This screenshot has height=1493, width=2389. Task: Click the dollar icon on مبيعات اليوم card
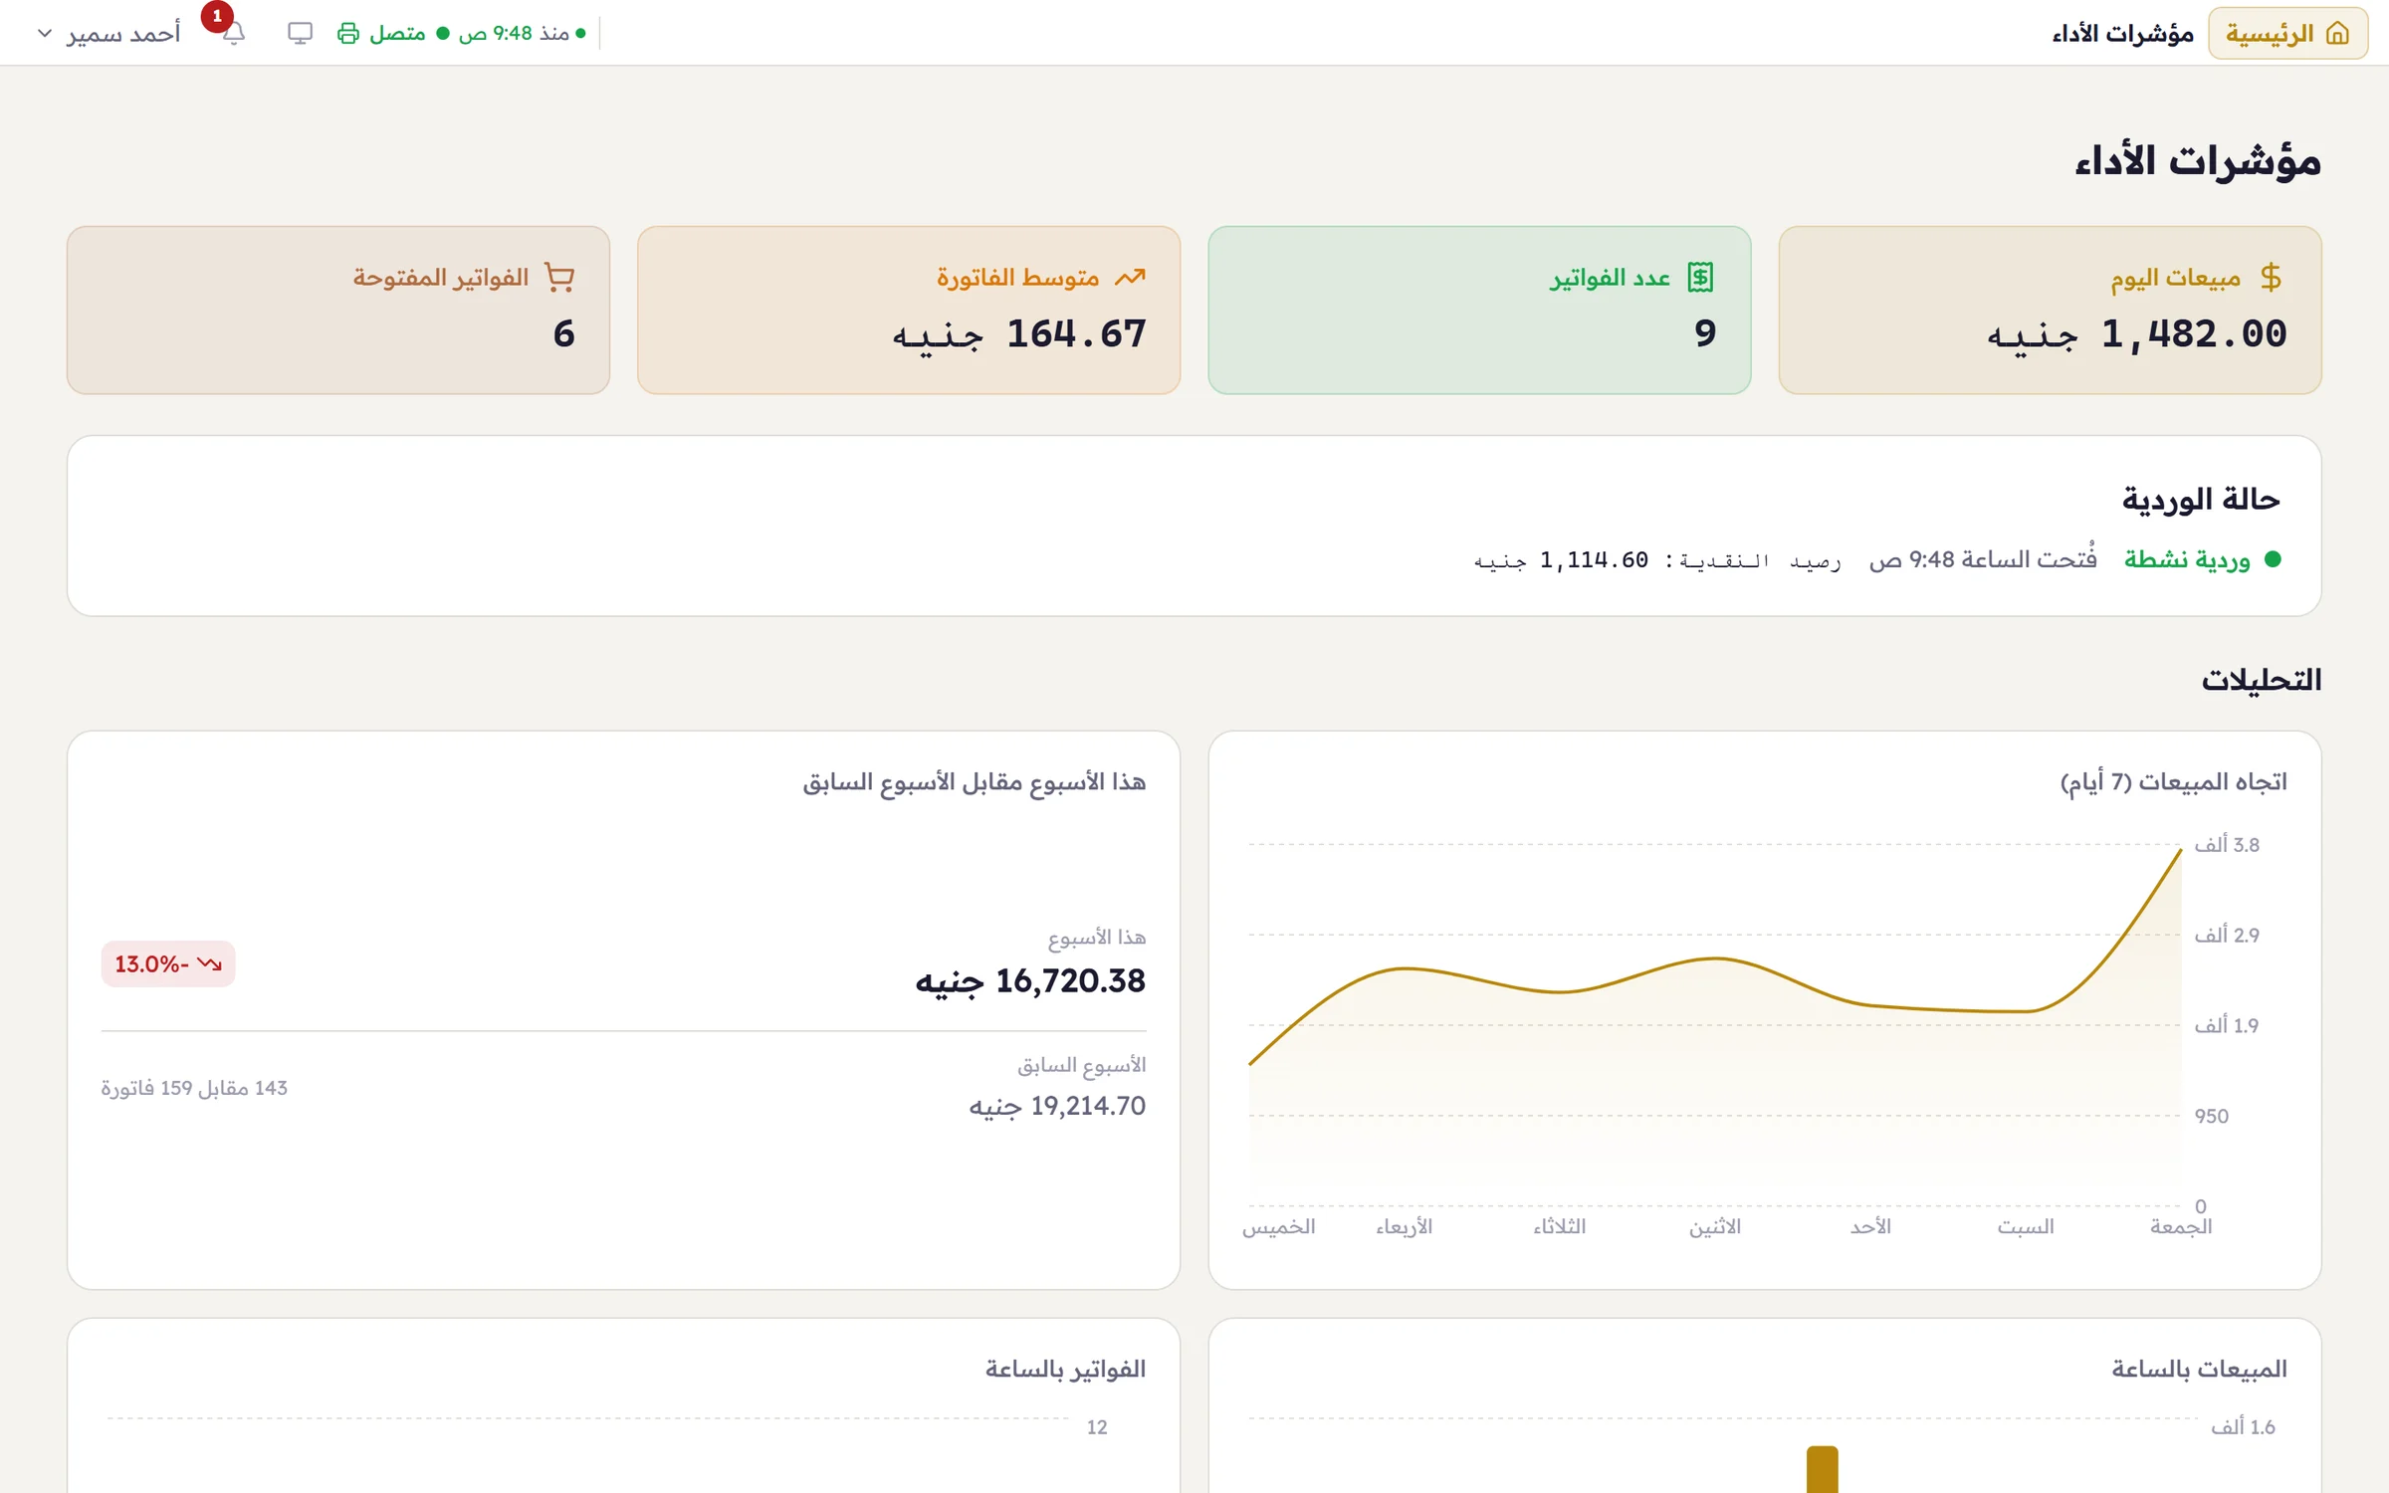coord(2271,277)
